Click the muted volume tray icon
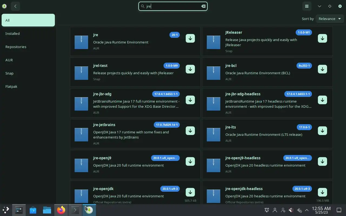 point(291,210)
